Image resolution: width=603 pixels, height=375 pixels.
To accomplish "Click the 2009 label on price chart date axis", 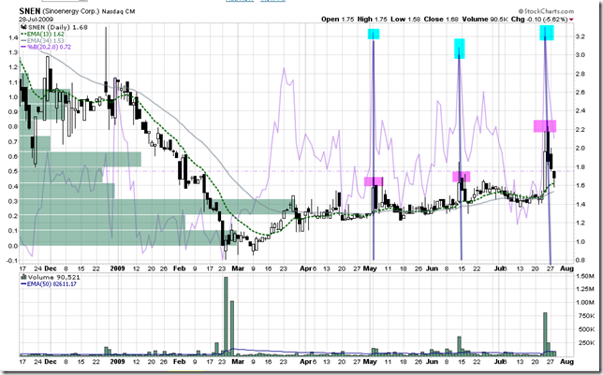I will tap(117, 268).
